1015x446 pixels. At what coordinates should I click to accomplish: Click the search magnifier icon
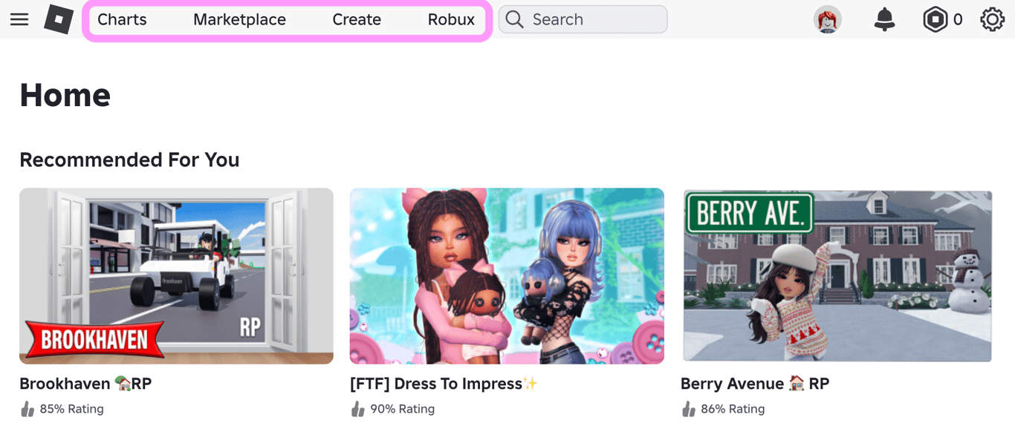[515, 19]
